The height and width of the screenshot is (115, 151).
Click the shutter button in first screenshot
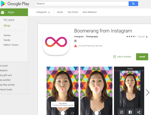[x=63, y=112]
